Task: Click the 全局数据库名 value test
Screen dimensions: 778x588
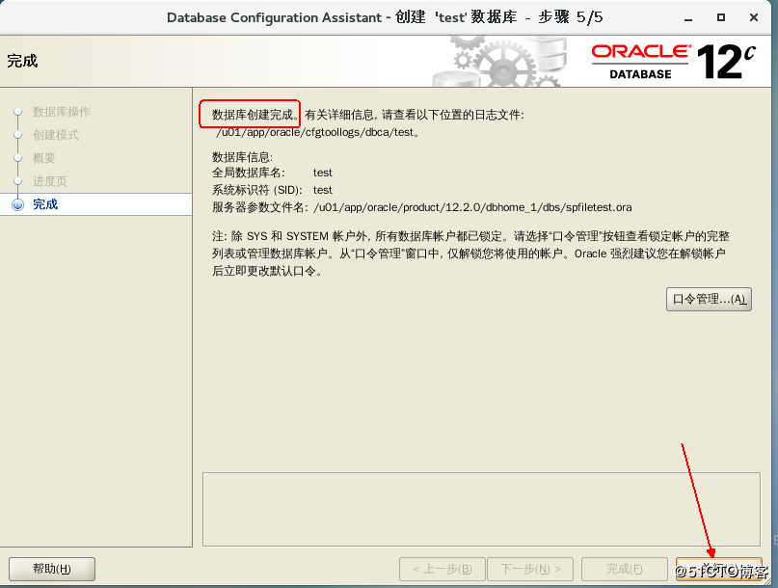Action: pos(323,173)
